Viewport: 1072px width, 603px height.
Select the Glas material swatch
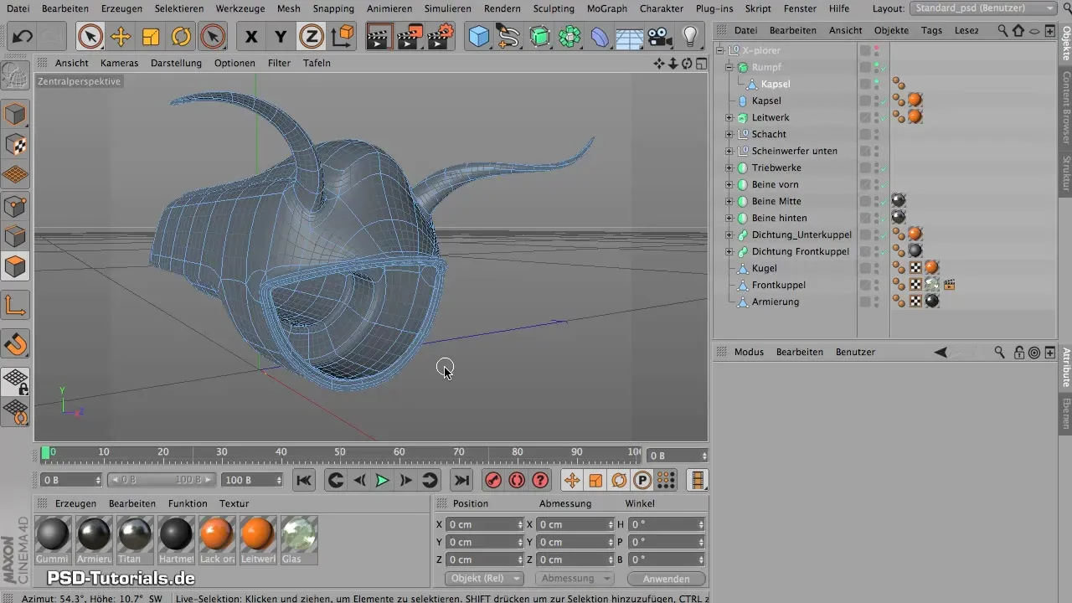tap(299, 539)
